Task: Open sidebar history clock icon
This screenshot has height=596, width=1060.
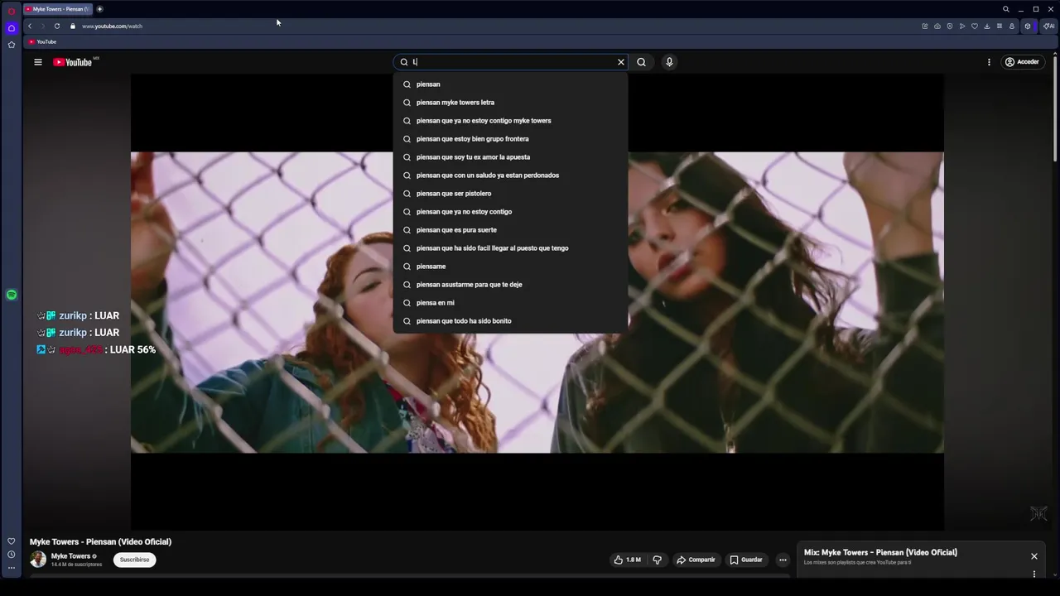Action: [11, 555]
